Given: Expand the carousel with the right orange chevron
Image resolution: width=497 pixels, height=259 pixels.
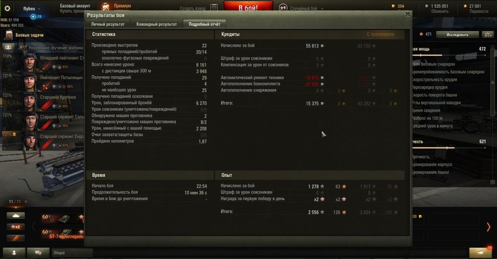Looking at the screenshot, I should coord(488,227).
